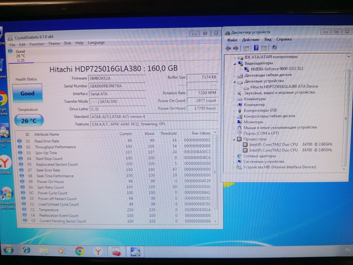Open the Theme menu
Image resolution: width=353 pixels, height=265 pixels.
pyautogui.click(x=54, y=44)
